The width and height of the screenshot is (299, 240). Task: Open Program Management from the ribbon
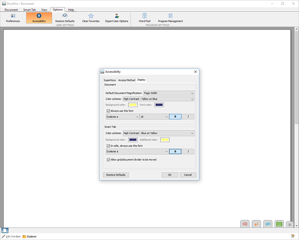point(170,18)
